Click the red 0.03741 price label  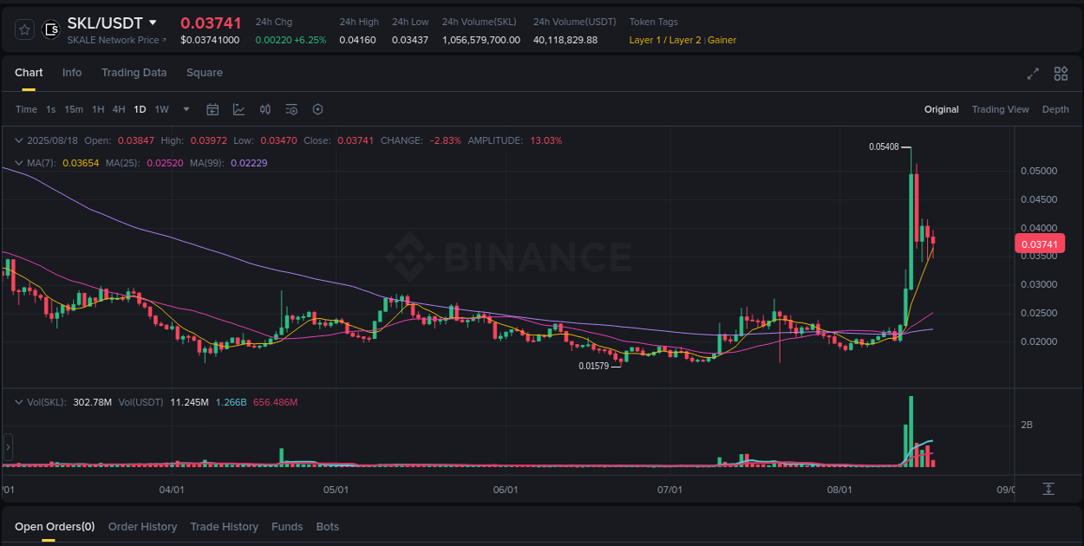[x=1040, y=244]
